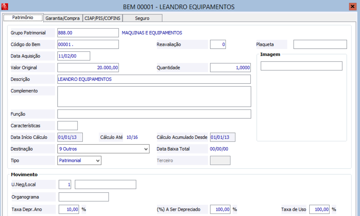Click the Cálculo Até value 10/16
The image size is (360, 216).
(x=132, y=137)
